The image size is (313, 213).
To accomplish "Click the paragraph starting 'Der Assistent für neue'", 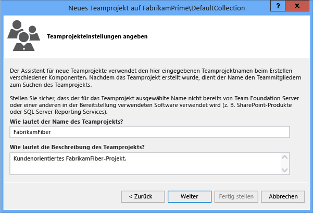I will click(x=155, y=78).
